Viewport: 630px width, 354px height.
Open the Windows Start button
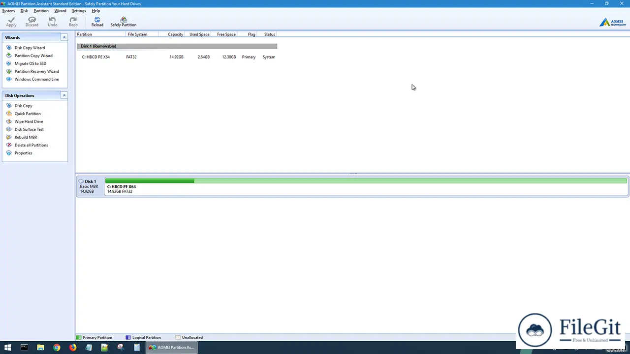pos(8,347)
